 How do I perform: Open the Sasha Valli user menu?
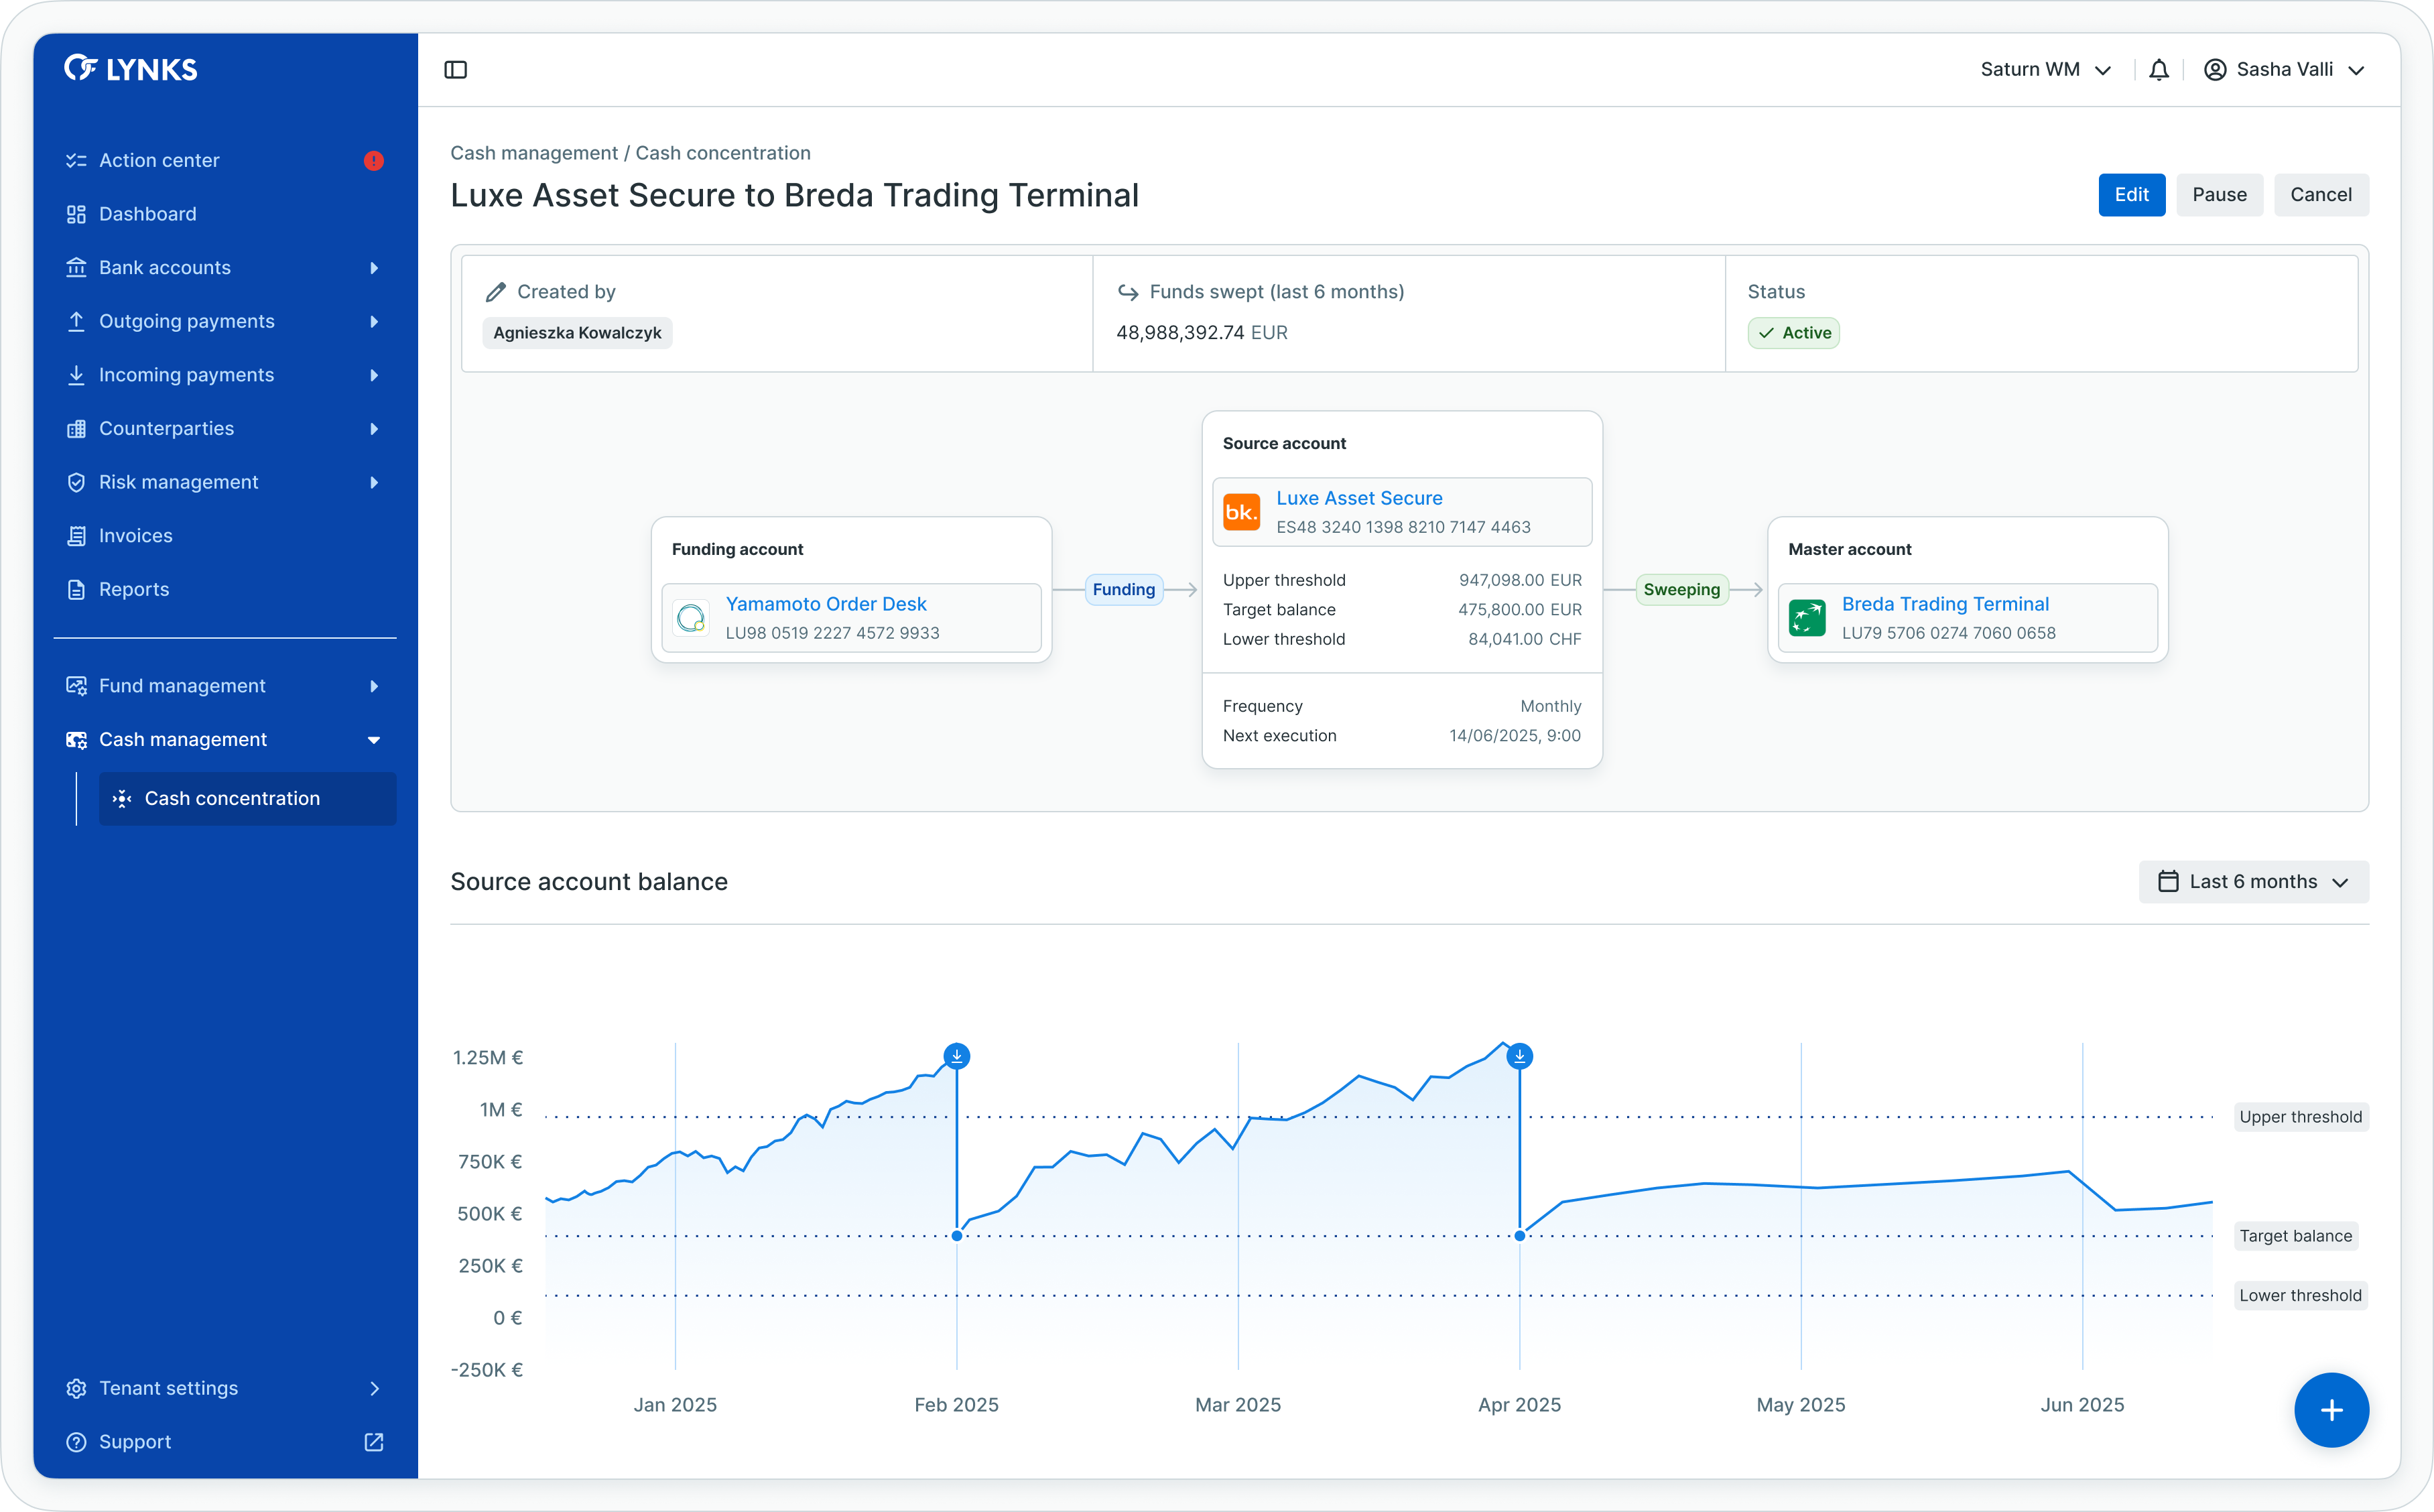click(x=2285, y=70)
